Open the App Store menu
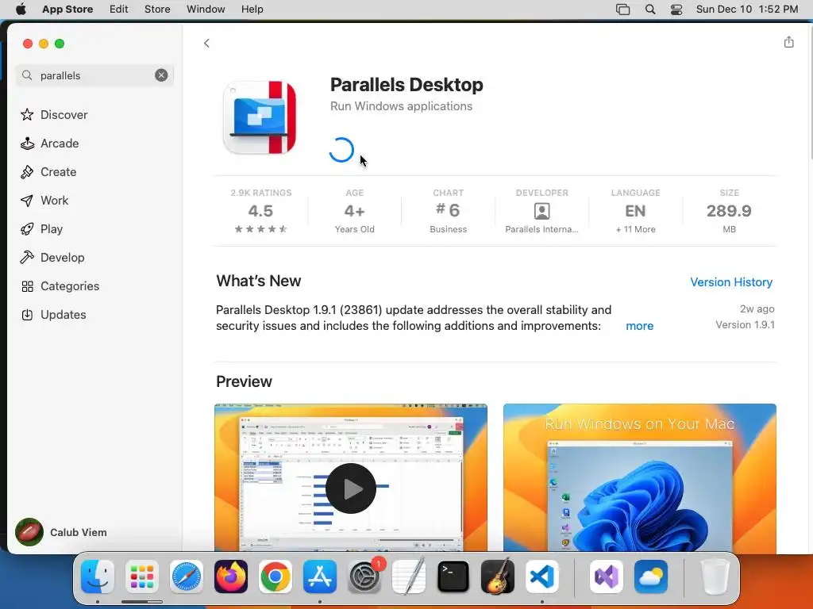 click(67, 10)
